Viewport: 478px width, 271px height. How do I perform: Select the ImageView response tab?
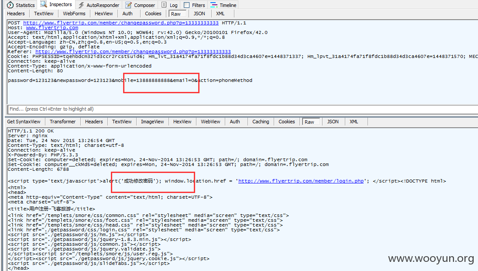152,122
